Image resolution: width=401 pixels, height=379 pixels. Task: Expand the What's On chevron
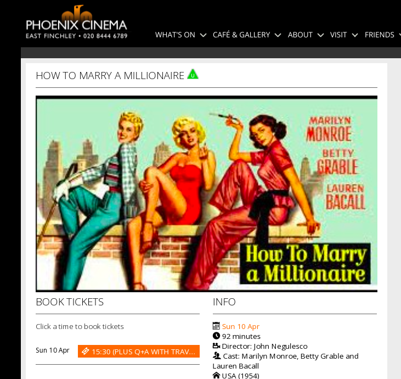click(203, 35)
